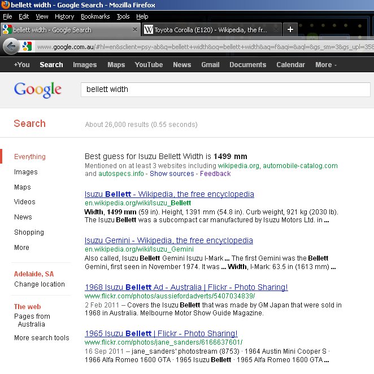Filter results by Images in sidebar

click(26, 172)
